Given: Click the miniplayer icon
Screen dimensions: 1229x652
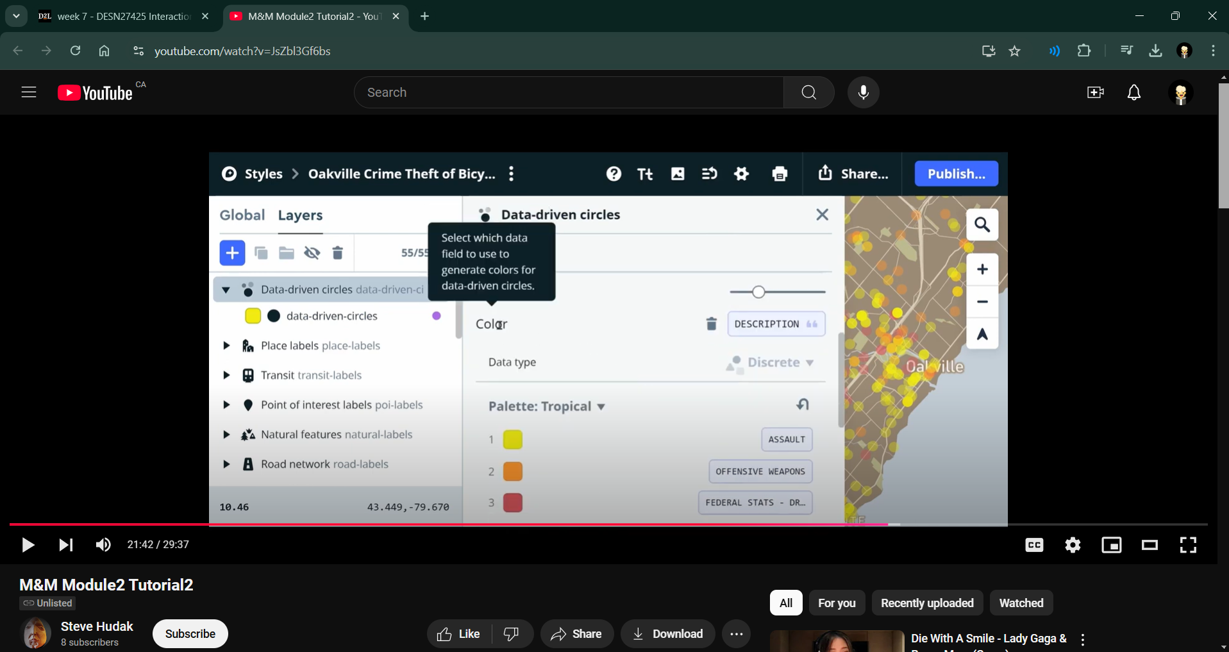Looking at the screenshot, I should (x=1111, y=545).
